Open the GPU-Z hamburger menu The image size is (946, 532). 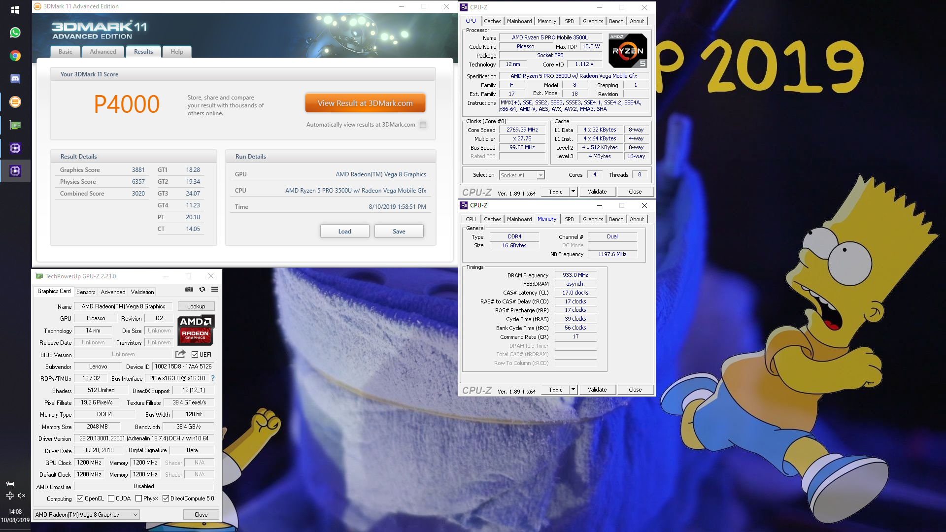[x=214, y=289]
